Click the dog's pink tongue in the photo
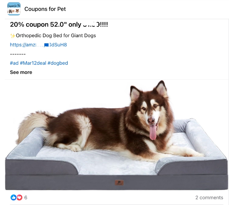This screenshot has height=205, width=229. 153,132
